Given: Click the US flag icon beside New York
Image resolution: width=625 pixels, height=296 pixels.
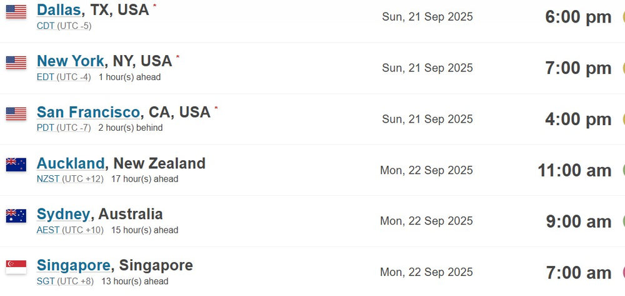Looking at the screenshot, I should [16, 63].
